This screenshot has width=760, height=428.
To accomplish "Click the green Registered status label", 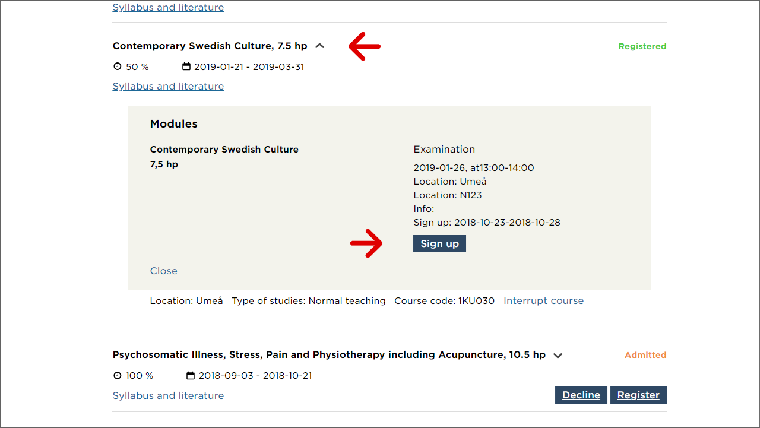I will tap(642, 46).
